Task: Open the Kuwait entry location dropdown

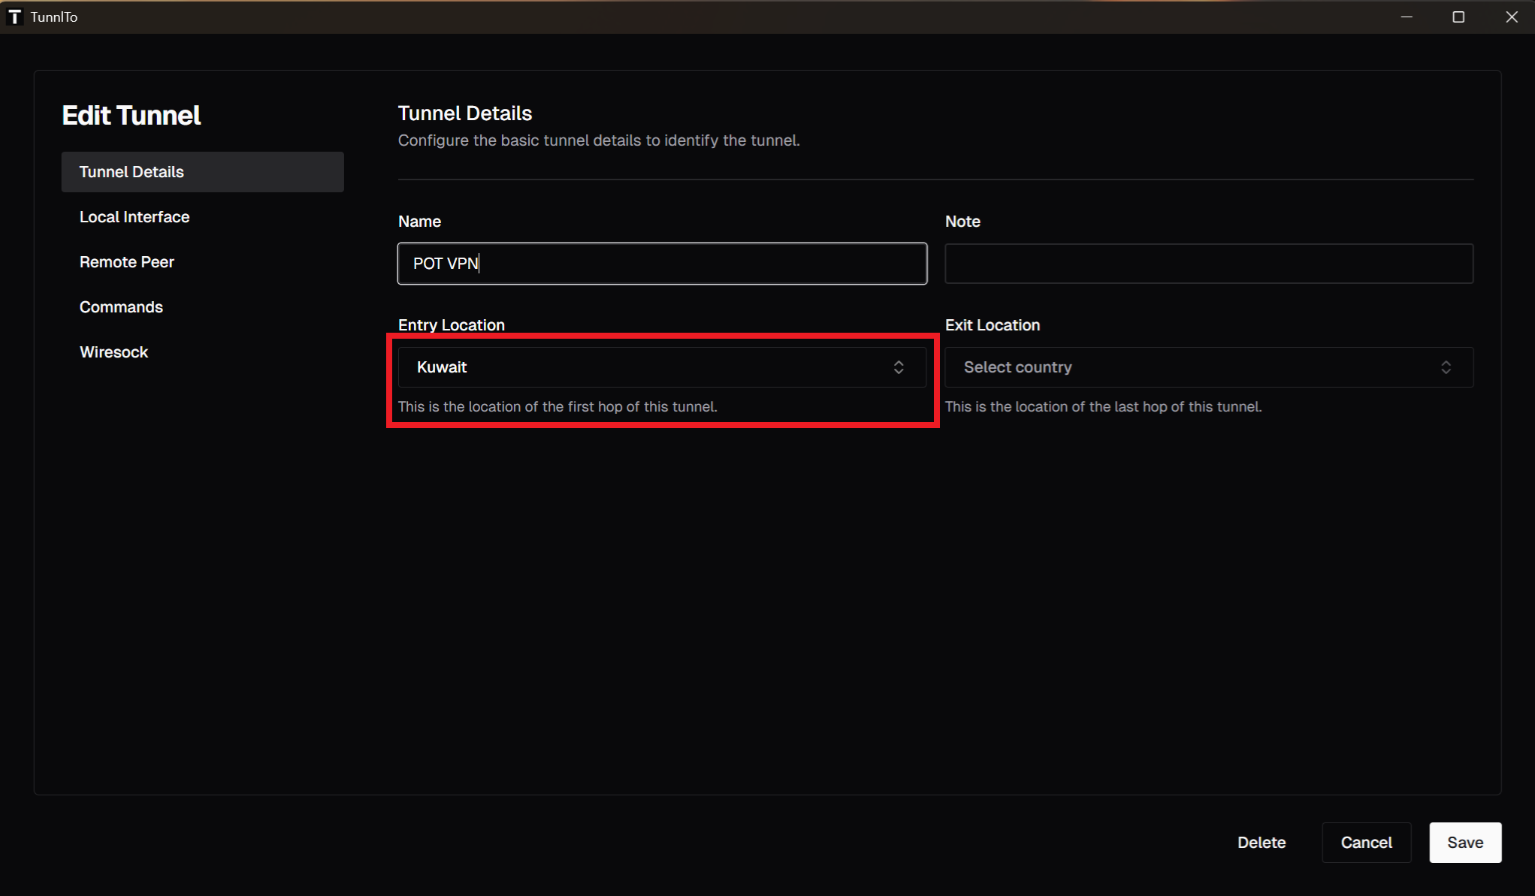Action: pyautogui.click(x=661, y=367)
